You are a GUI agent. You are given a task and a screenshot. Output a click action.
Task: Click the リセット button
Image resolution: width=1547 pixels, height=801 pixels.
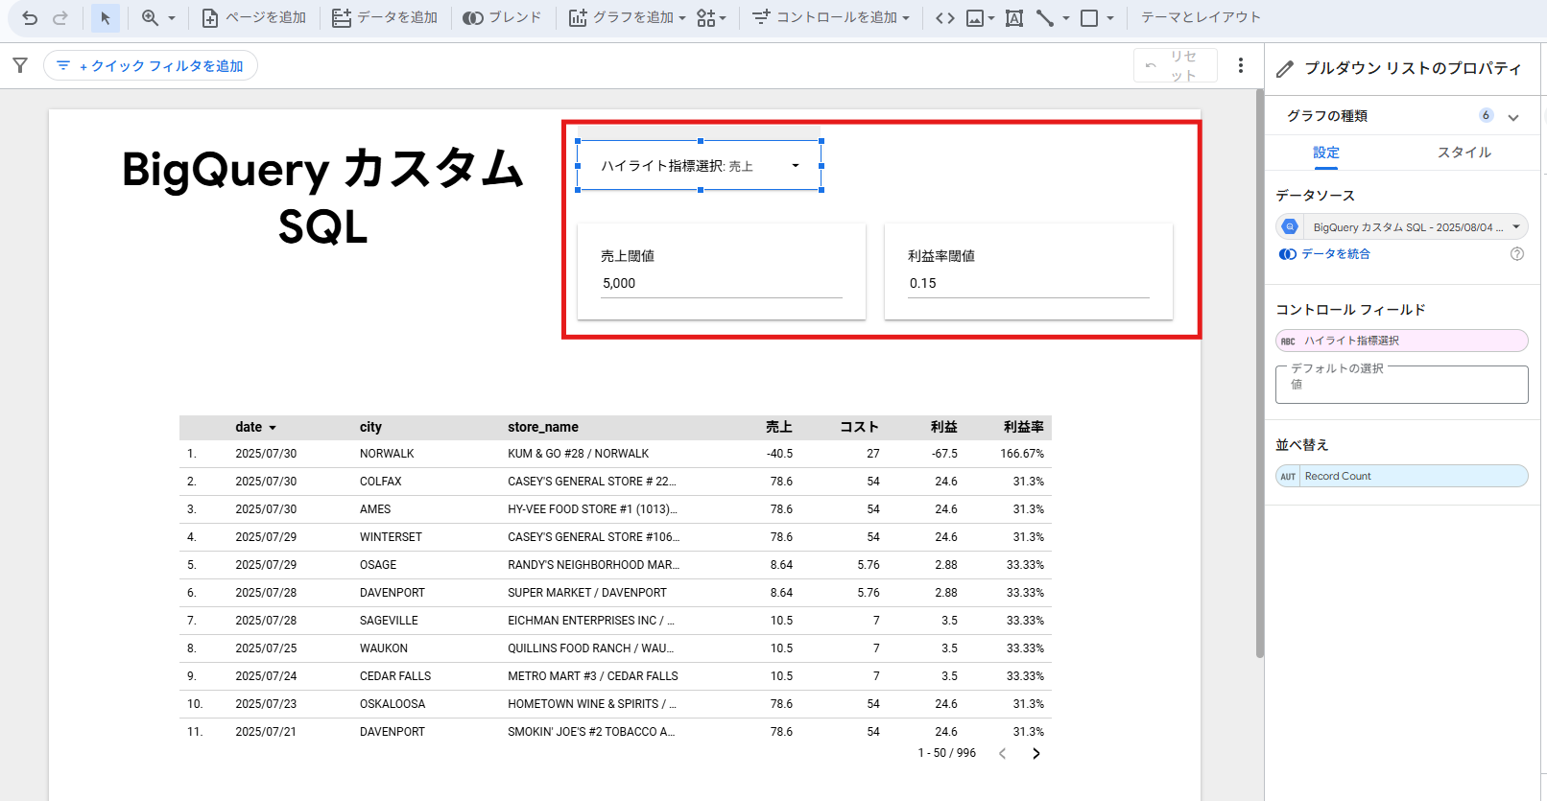point(1176,65)
